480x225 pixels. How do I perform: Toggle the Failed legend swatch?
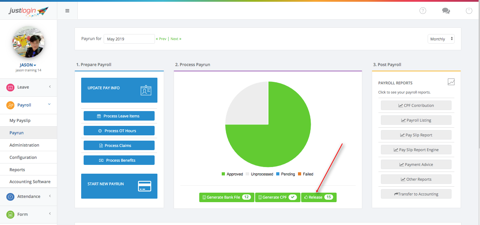point(299,174)
